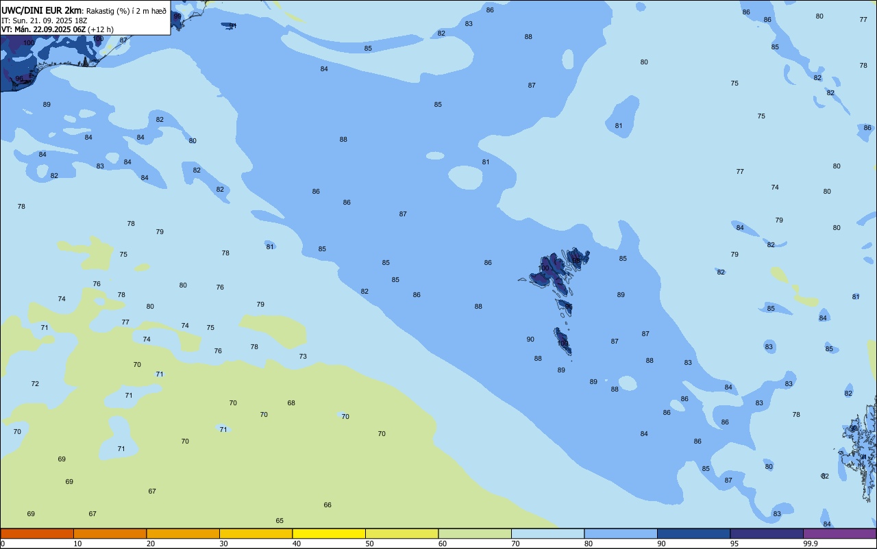Select the humidity value '66' on the map
This screenshot has width=877, height=549.
click(328, 505)
